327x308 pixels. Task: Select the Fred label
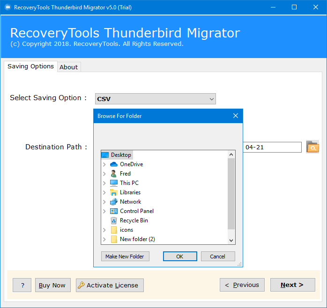125,174
